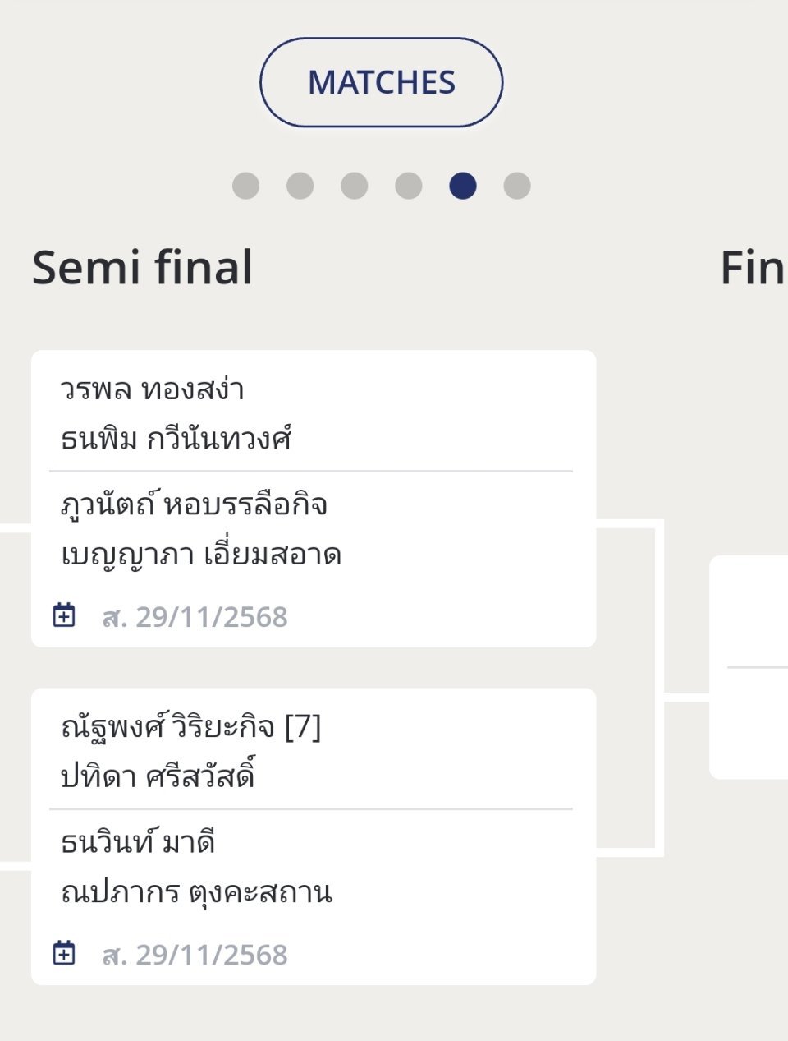Switch to the fourth pagination dot
The width and height of the screenshot is (788, 1041).
pyautogui.click(x=408, y=186)
